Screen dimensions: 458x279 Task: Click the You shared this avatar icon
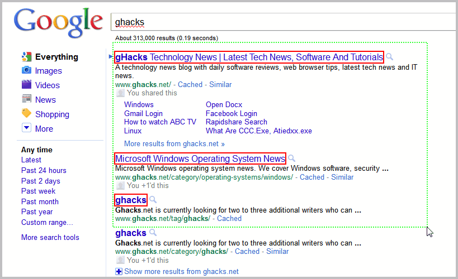(120, 93)
